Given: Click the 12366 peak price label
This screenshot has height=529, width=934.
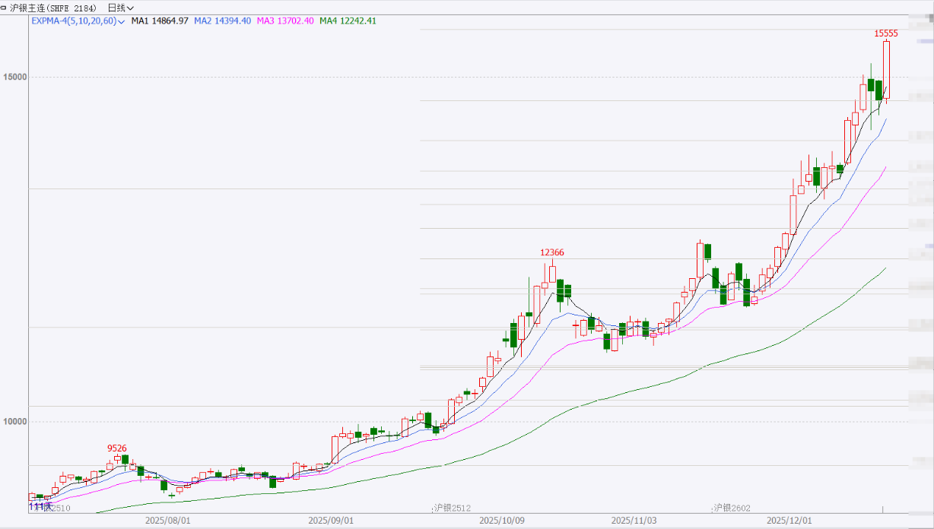Looking at the screenshot, I should [552, 252].
